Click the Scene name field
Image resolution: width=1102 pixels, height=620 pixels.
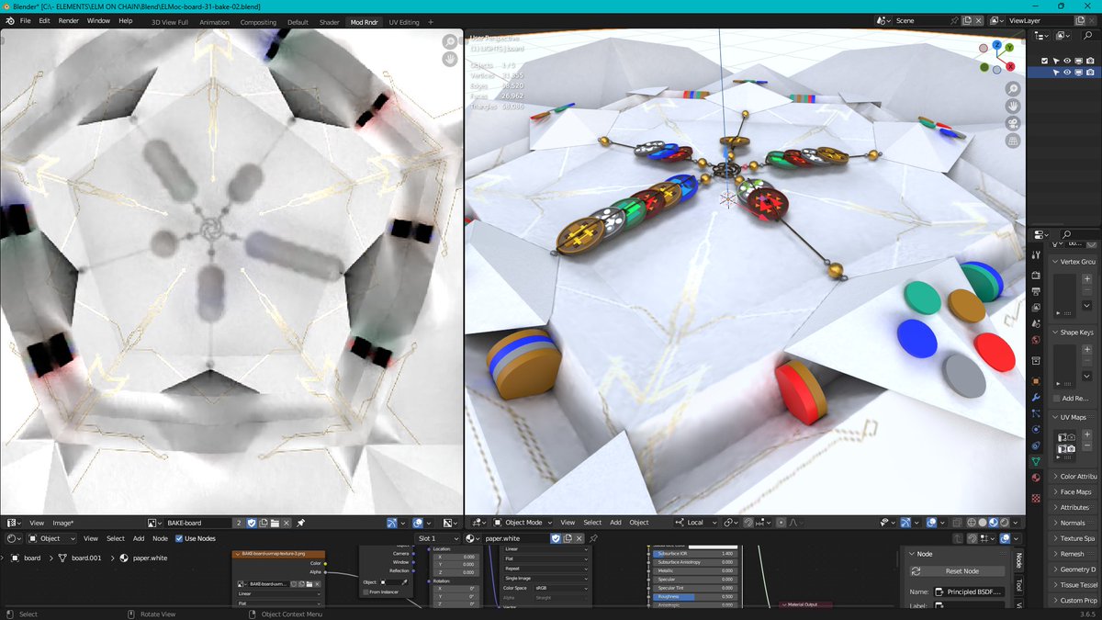[x=921, y=20]
